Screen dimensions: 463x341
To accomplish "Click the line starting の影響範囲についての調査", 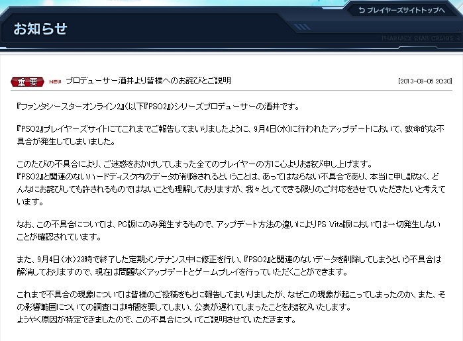I will coord(184,307).
